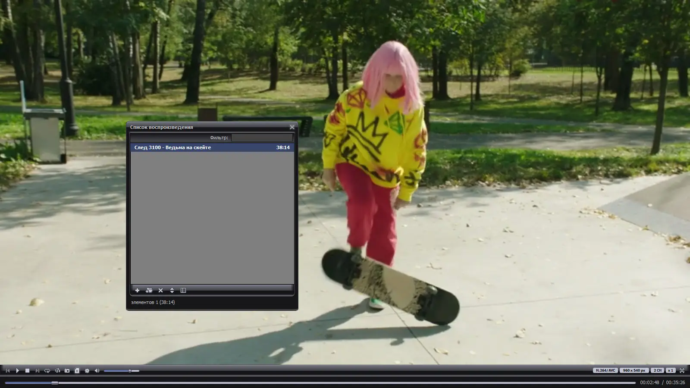Click the 2 CH audio channels badge
This screenshot has width=690, height=388.
[657, 370]
